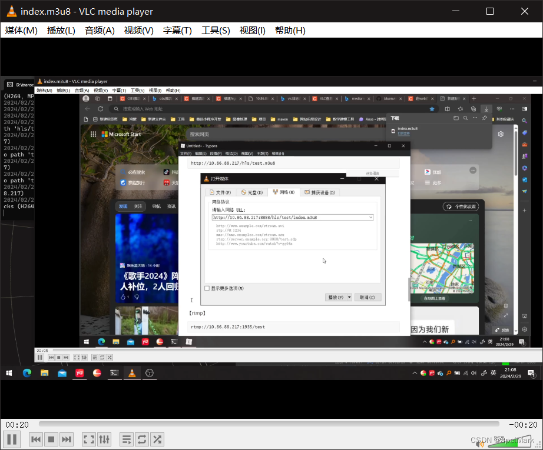Open the 音频(A) menu in outer window
543x450 pixels.
click(100, 31)
